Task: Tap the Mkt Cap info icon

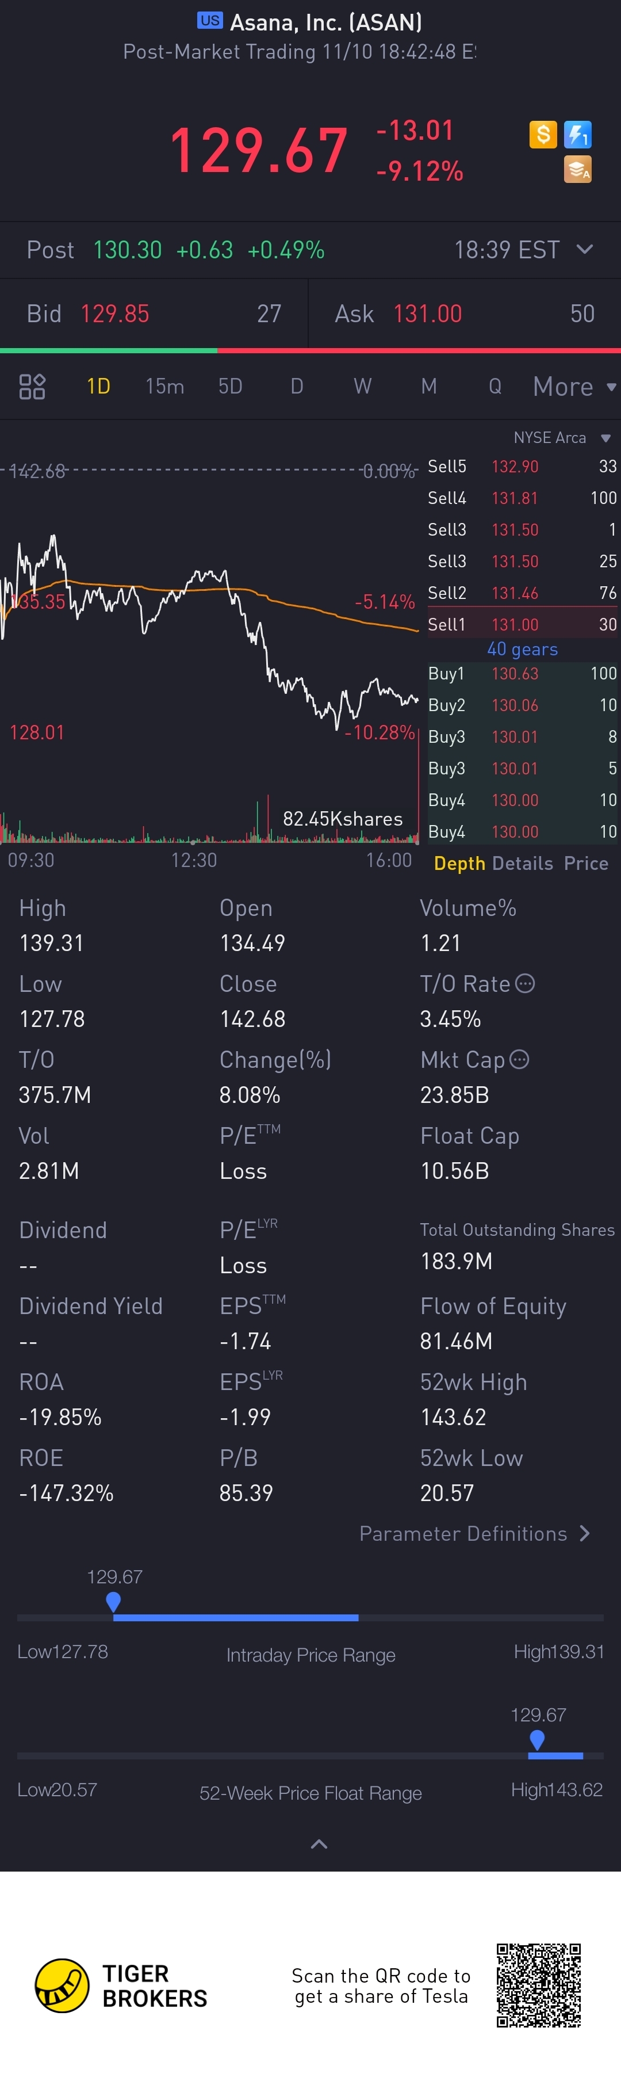Action: tap(519, 1060)
